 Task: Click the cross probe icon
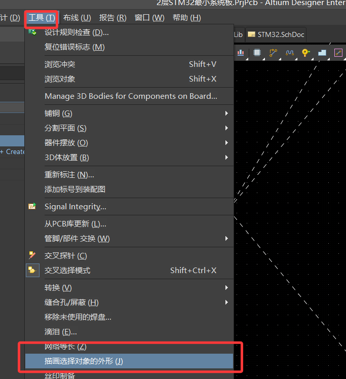(x=32, y=255)
